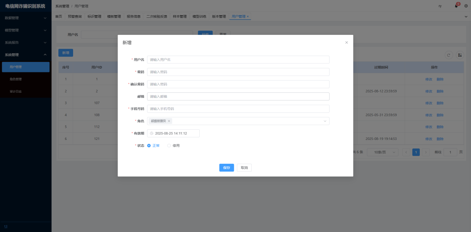Close the 用户管理 tab with its x icon
The height and width of the screenshot is (232, 471).
(248, 17)
